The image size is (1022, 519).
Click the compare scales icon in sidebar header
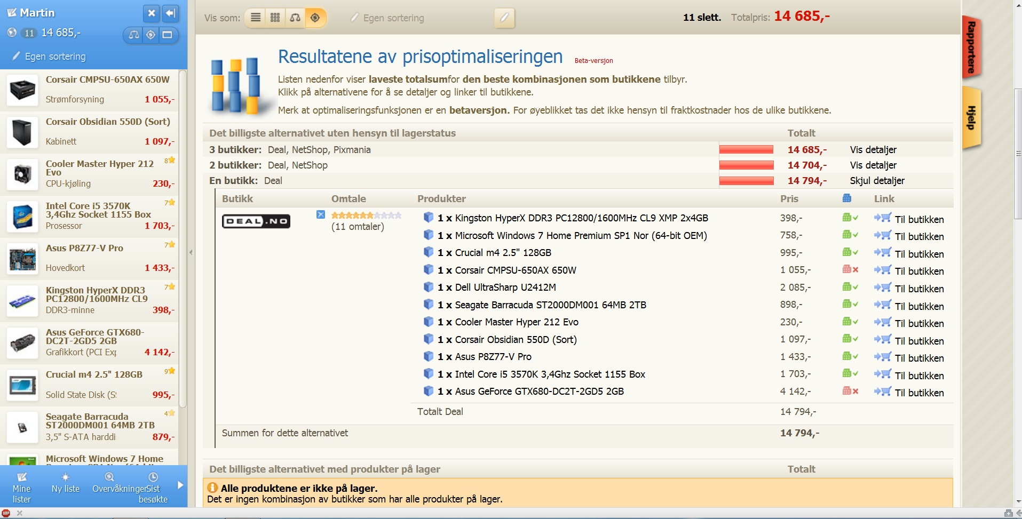[134, 35]
